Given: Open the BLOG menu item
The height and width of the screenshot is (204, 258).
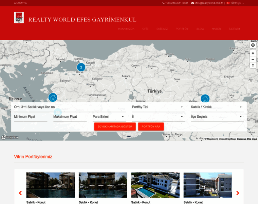Looking at the screenshot, I should click(200, 29).
